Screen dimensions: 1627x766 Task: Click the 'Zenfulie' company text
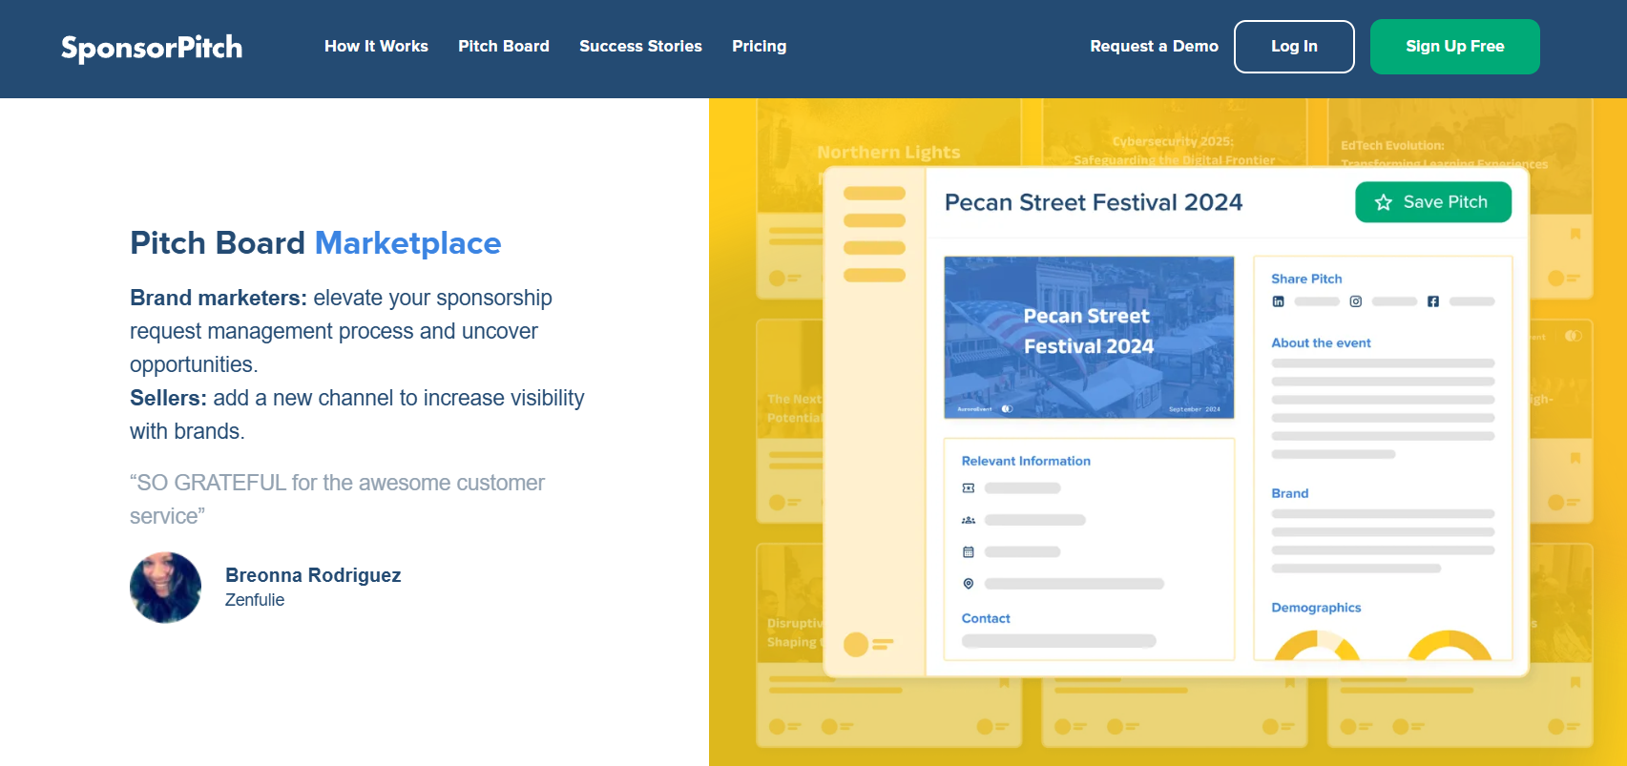coord(255,600)
